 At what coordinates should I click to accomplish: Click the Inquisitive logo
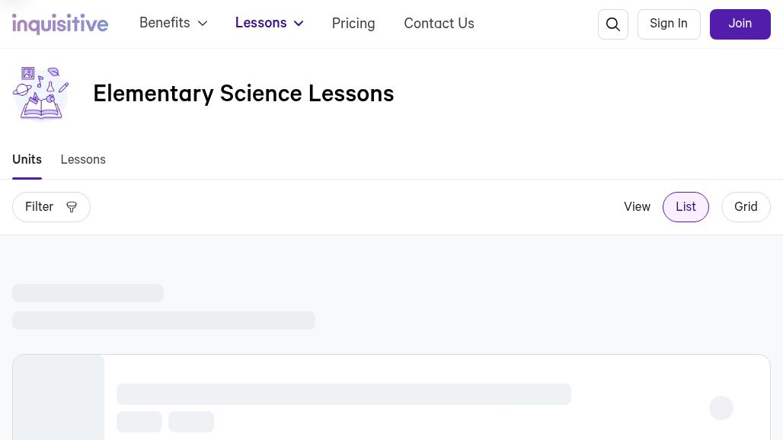click(x=60, y=24)
